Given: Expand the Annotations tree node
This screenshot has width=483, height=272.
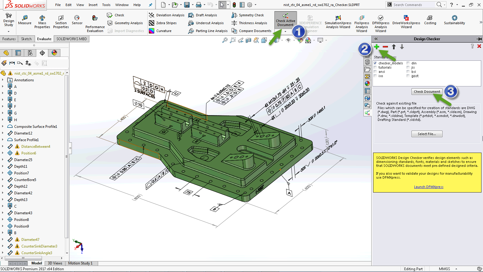Looking at the screenshot, I should click(x=3, y=80).
